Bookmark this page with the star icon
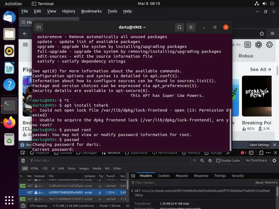 (262, 33)
